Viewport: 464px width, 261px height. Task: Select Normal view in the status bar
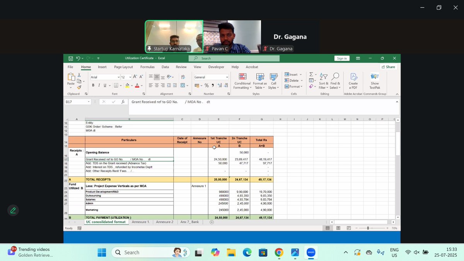328,229
